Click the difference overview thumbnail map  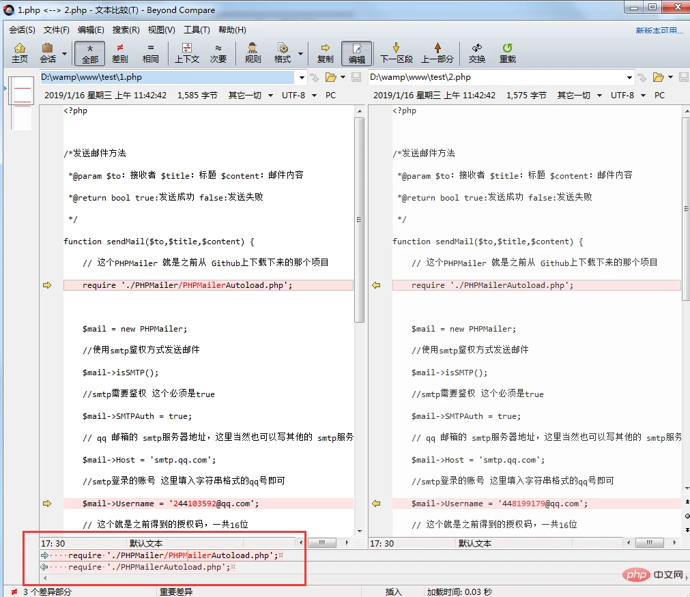point(22,104)
